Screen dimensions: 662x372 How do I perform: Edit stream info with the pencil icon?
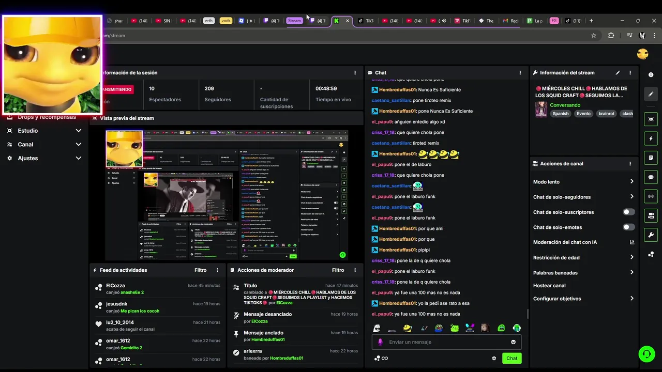pos(618,73)
